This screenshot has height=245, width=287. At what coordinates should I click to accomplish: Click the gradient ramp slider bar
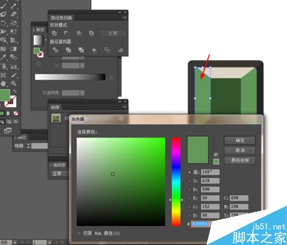[x=70, y=77]
